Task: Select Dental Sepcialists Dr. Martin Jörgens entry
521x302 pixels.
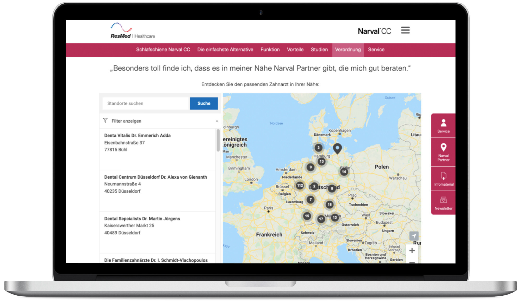Action: pyautogui.click(x=157, y=232)
